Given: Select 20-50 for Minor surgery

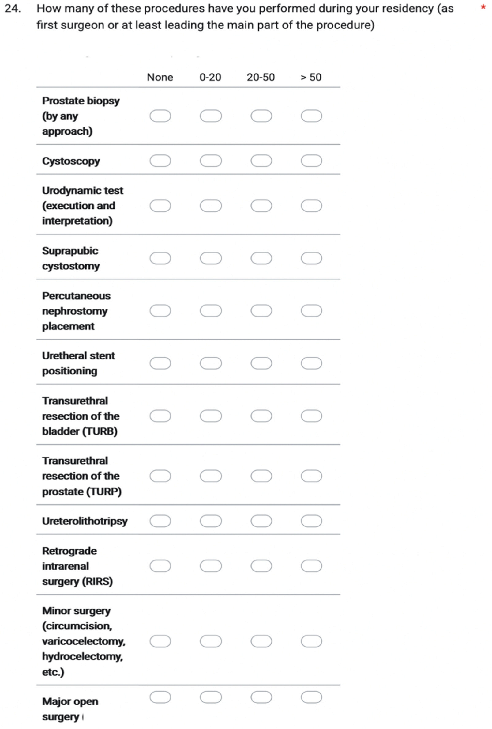Looking at the screenshot, I should click(261, 641).
